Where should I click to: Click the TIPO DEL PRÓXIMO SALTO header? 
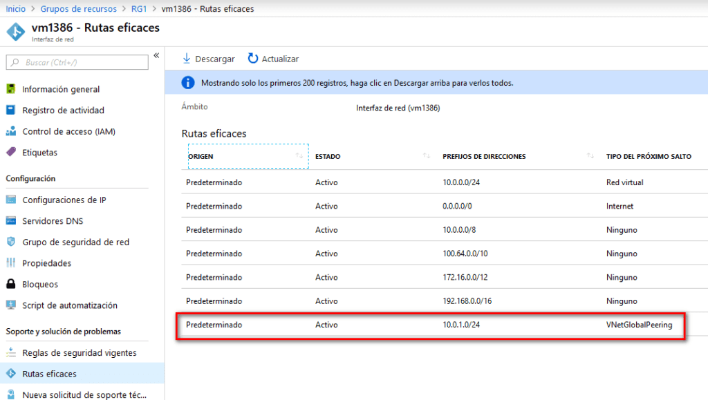click(x=649, y=156)
